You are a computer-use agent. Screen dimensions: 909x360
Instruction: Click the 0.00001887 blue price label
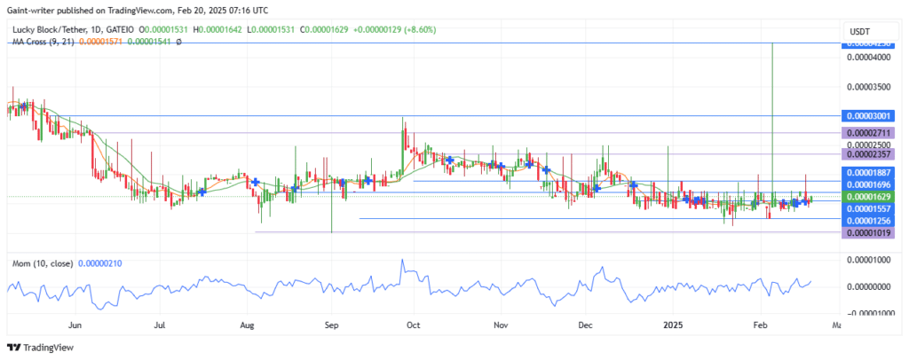click(867, 173)
